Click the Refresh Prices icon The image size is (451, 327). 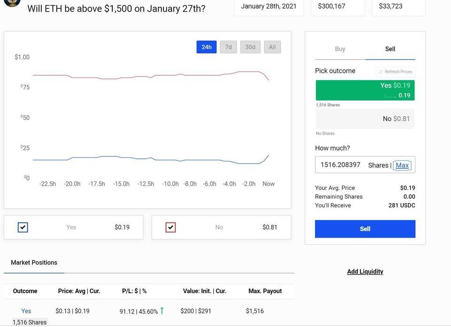point(381,72)
